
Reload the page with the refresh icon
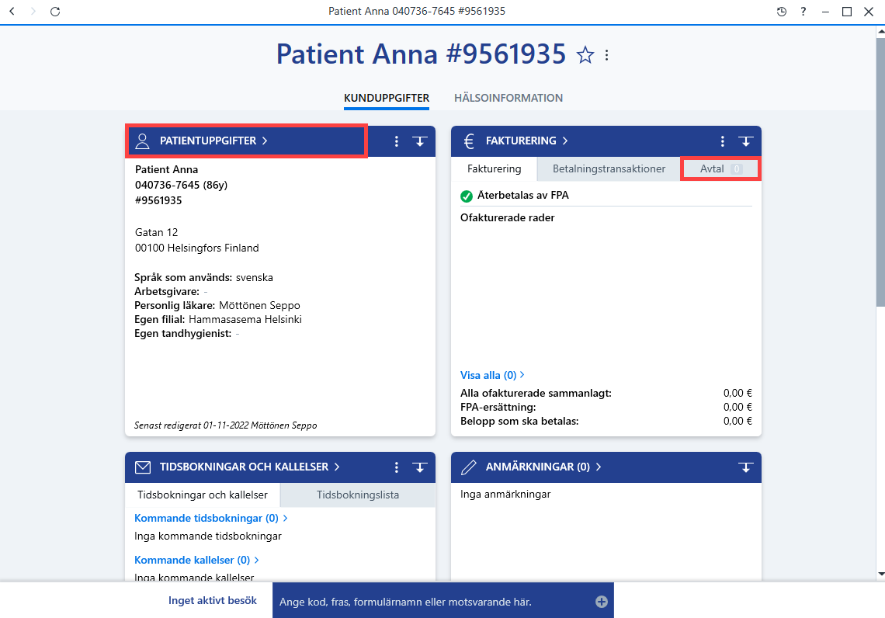coord(55,12)
